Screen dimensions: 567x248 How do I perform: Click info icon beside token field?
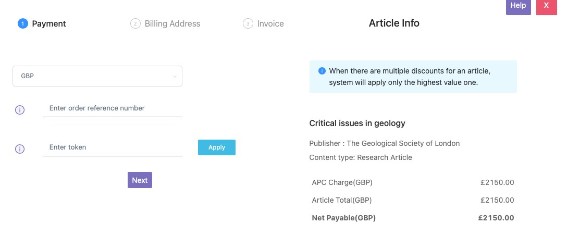click(x=20, y=149)
